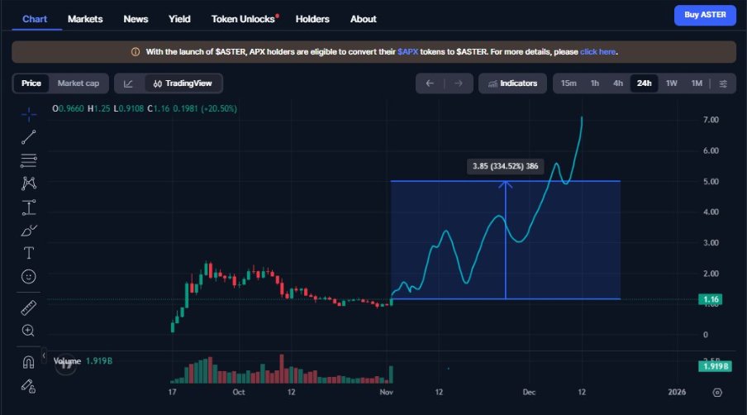Open the Chart tab
The image size is (747, 415).
coord(35,19)
